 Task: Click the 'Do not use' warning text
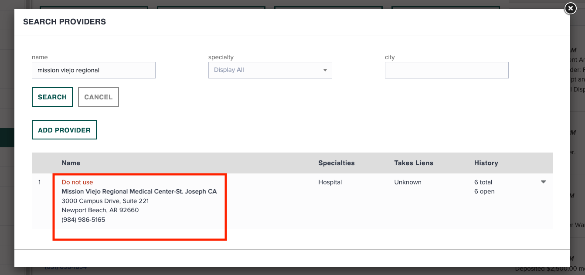coord(77,182)
